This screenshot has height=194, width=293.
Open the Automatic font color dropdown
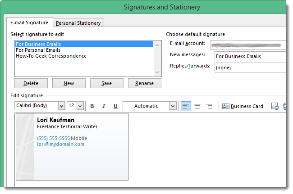tap(173, 106)
